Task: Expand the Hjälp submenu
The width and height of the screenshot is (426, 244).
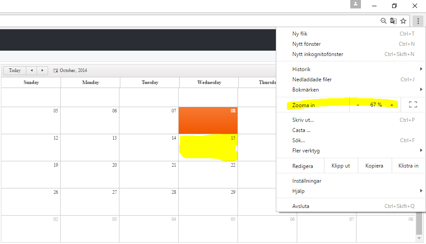Action: pos(351,191)
